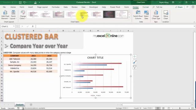The width and height of the screenshot is (196, 110).
Task: Open the Insert tab
Action: coord(31,7)
